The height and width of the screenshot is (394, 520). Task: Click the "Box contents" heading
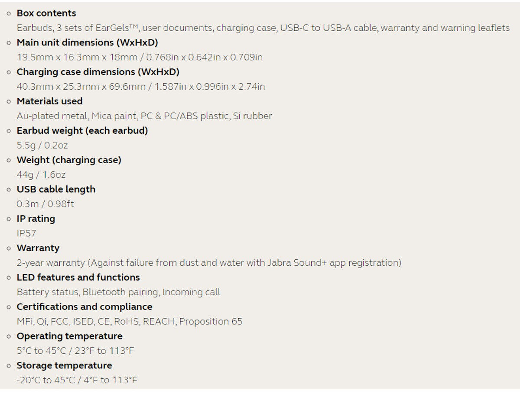pyautogui.click(x=46, y=13)
